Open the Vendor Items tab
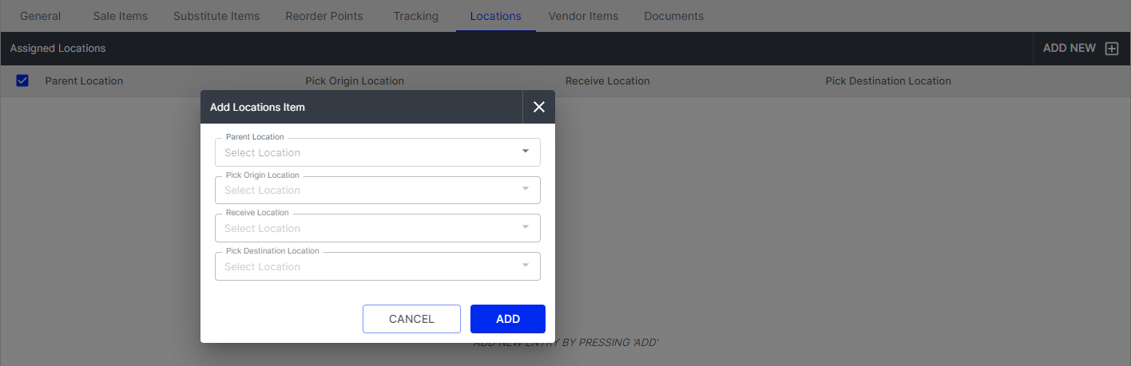Viewport: 1131px width, 366px height. point(583,16)
